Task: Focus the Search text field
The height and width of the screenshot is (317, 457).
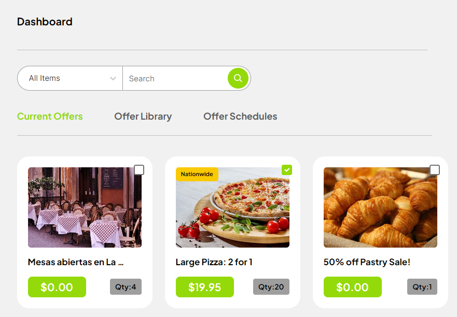Action: [175, 78]
